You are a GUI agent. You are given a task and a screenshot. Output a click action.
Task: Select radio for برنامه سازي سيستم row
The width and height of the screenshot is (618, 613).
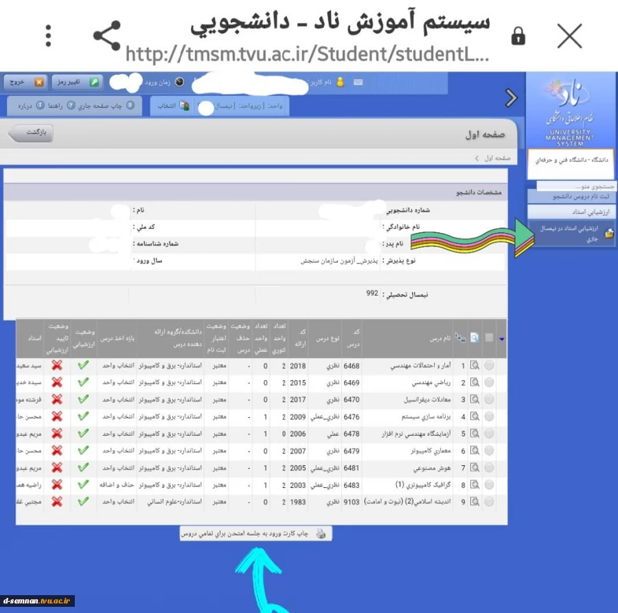[x=489, y=416]
